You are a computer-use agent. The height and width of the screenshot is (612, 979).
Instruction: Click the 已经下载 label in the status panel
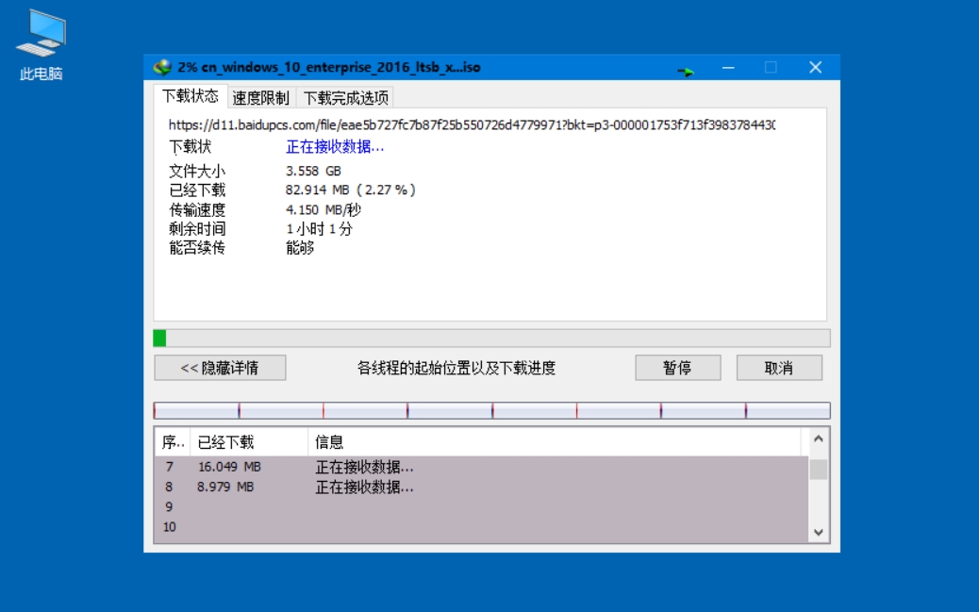pyautogui.click(x=197, y=190)
